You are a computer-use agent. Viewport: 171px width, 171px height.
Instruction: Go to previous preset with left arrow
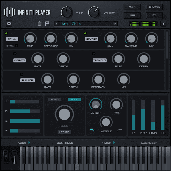click(x=56, y=24)
